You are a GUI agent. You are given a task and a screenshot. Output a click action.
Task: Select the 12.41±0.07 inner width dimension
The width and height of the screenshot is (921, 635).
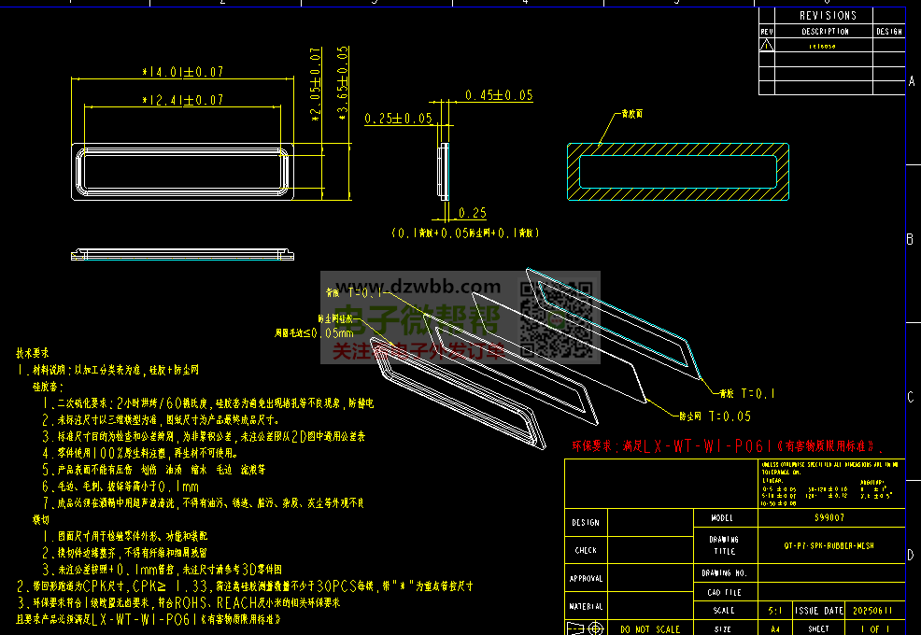click(x=182, y=99)
